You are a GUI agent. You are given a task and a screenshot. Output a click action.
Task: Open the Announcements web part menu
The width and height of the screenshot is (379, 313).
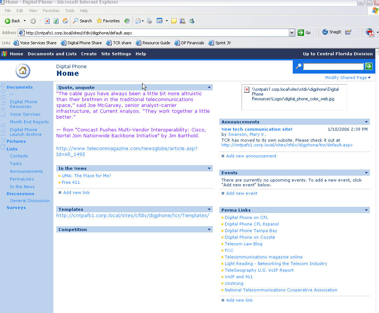tap(366, 122)
